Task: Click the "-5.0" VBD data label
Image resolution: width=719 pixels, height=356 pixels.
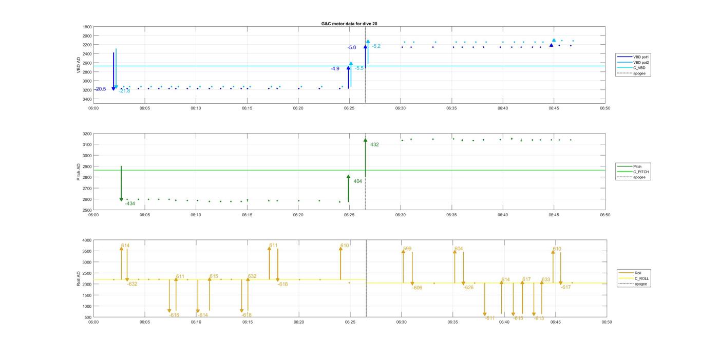Action: coord(352,48)
